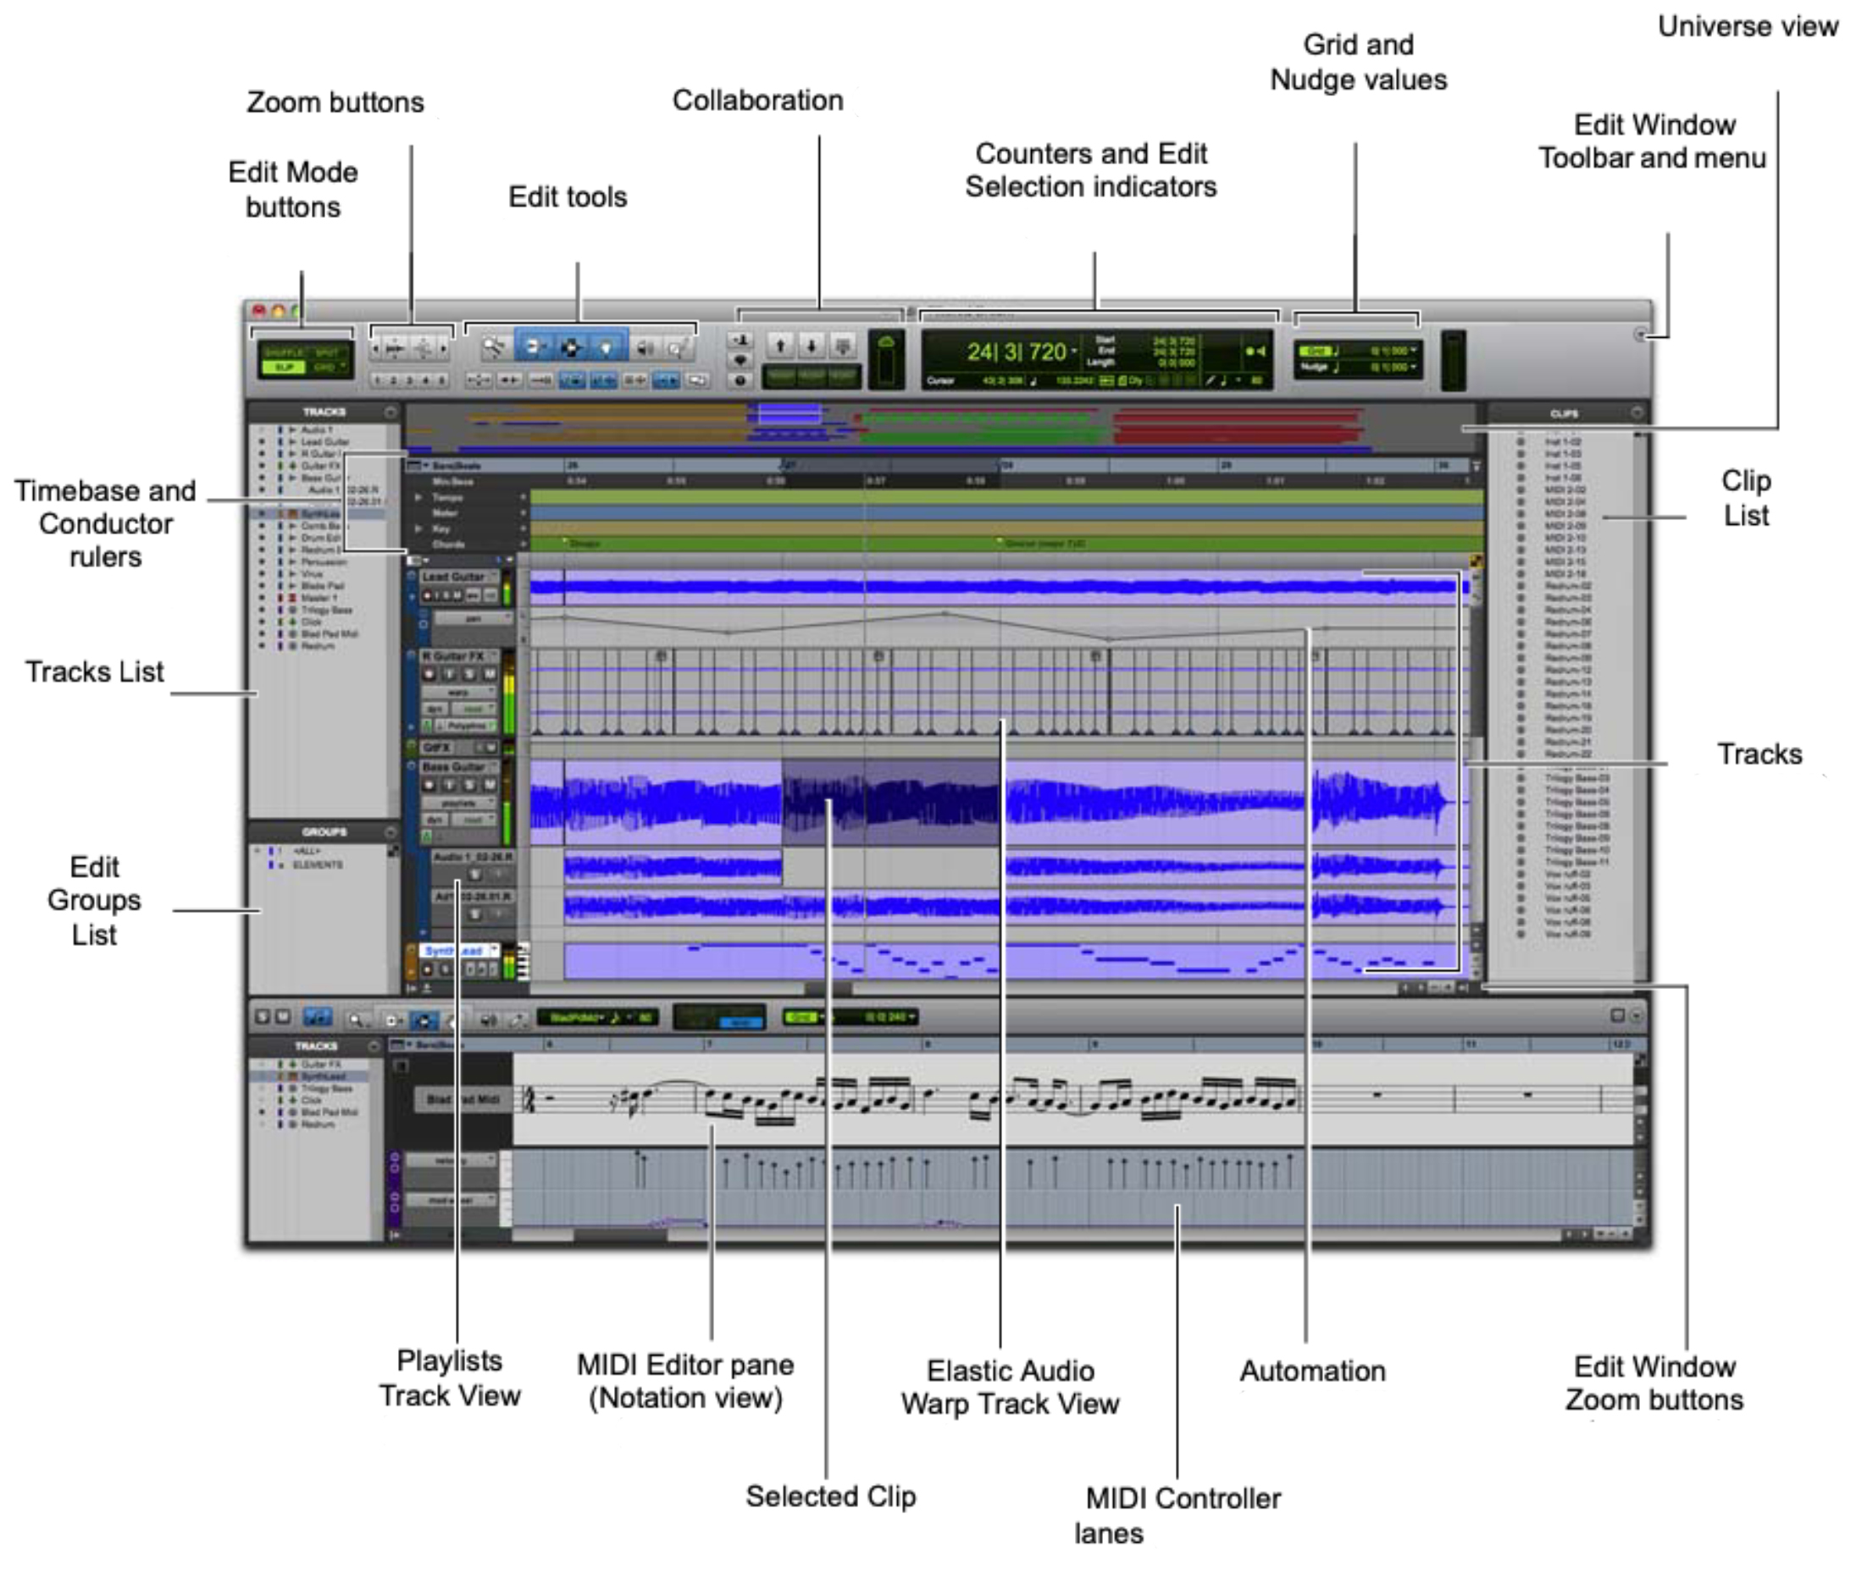Mute the R Guitar FX track
Image resolution: width=1856 pixels, height=1569 pixels.
[x=490, y=674]
